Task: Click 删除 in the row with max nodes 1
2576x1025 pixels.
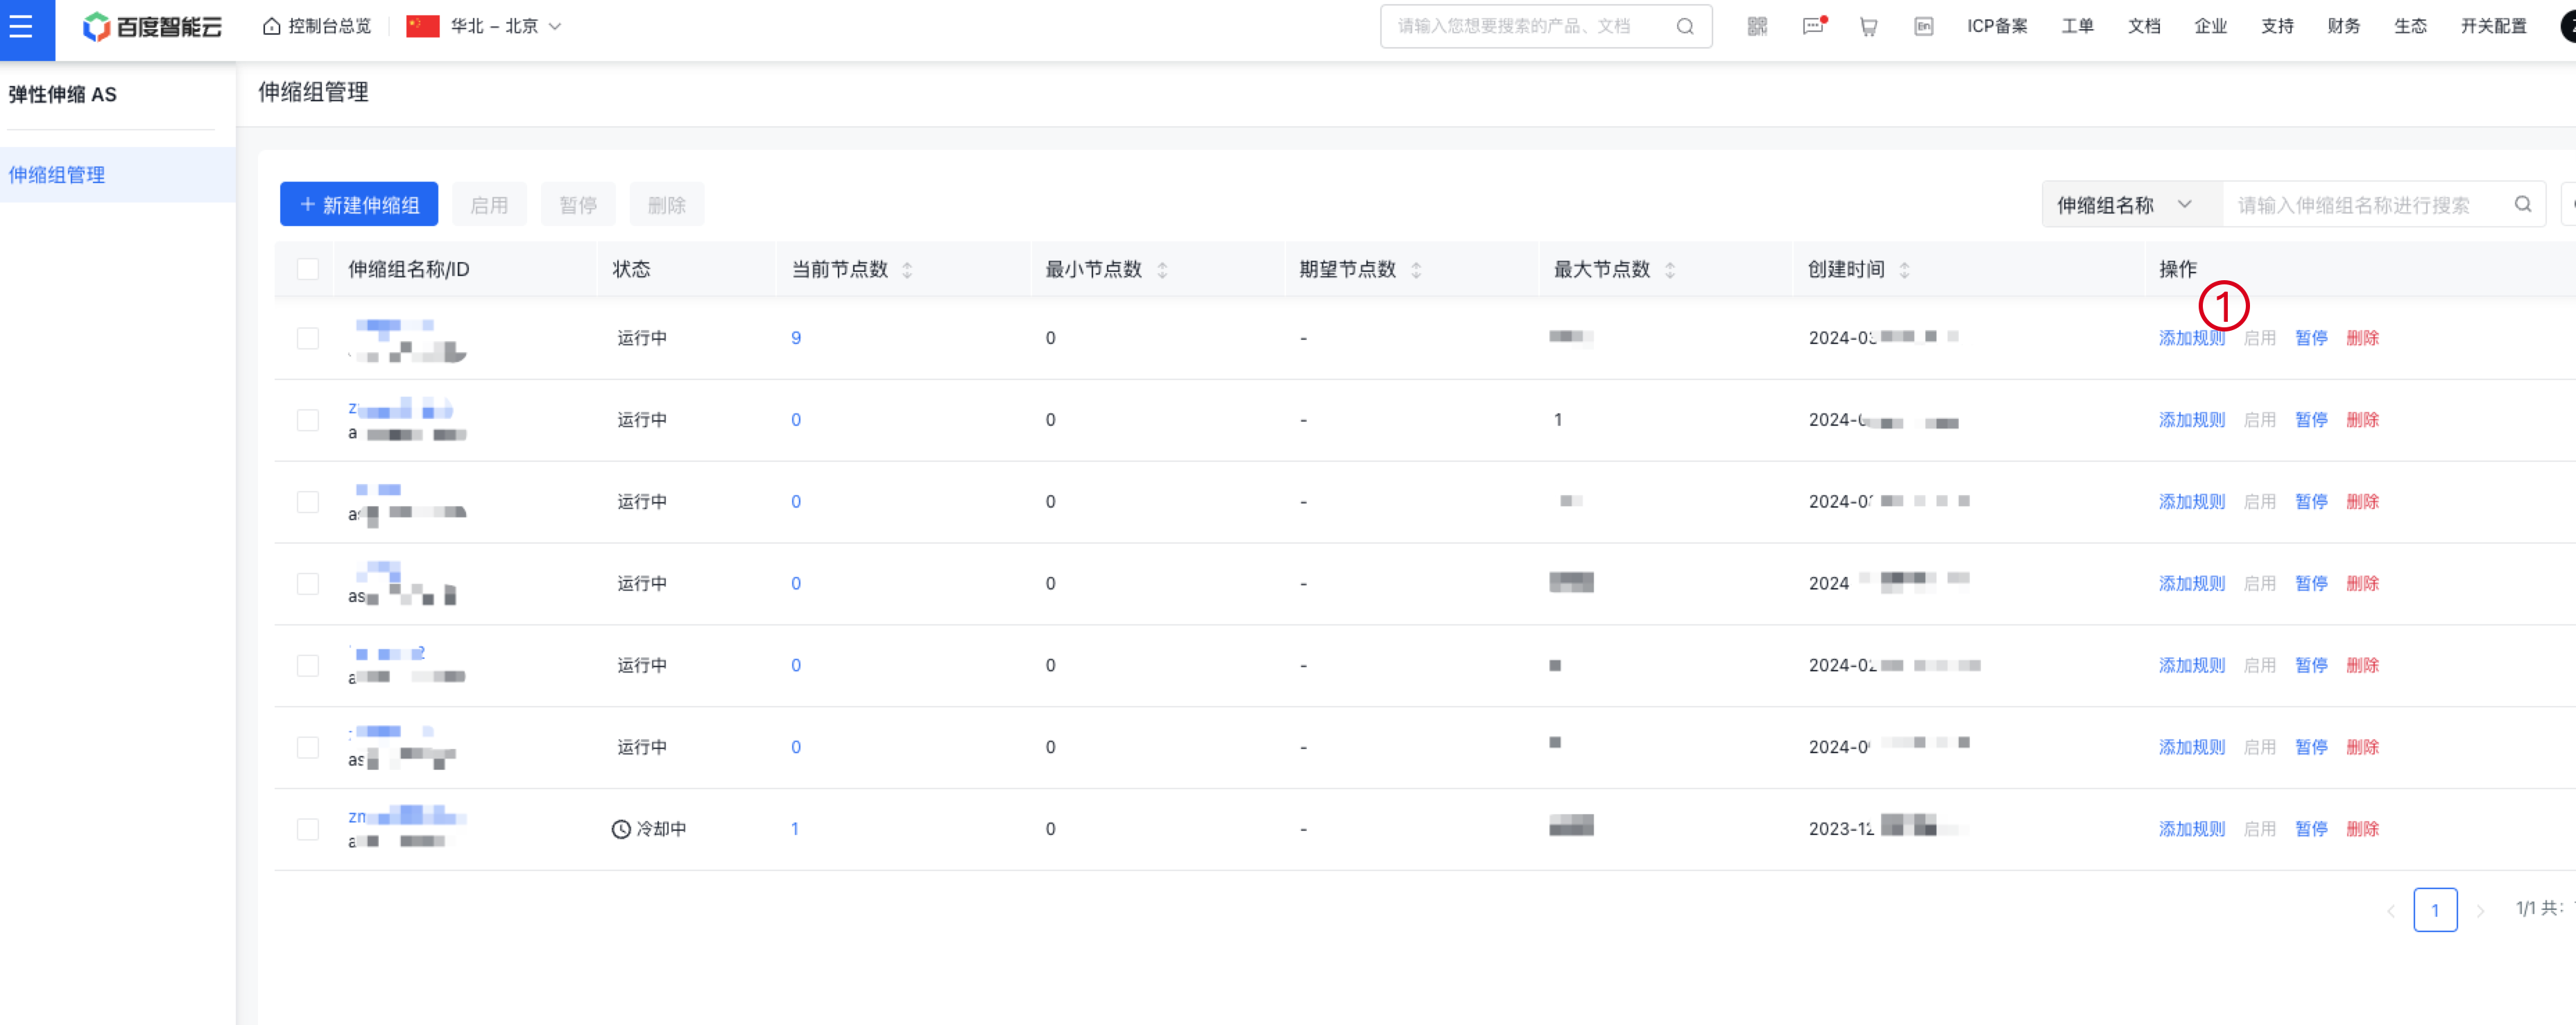Action: (2362, 421)
